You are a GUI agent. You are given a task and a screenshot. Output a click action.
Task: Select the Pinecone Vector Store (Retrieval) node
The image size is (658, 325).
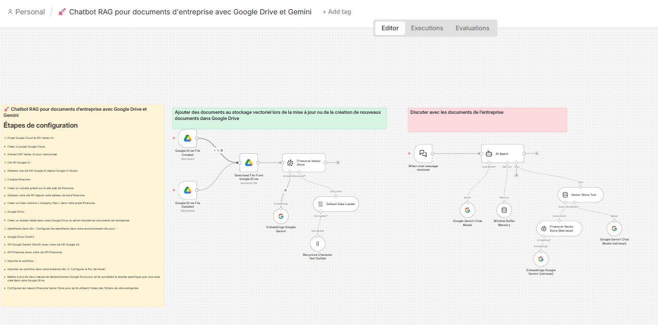[x=559, y=228]
